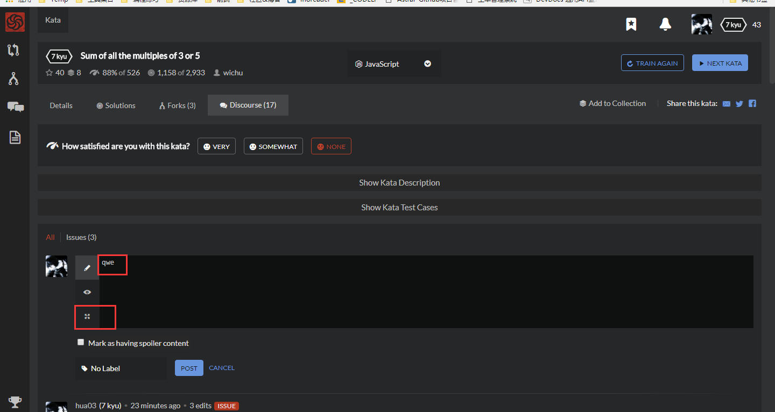Expand the comment editor to fullscreen

pyautogui.click(x=87, y=317)
